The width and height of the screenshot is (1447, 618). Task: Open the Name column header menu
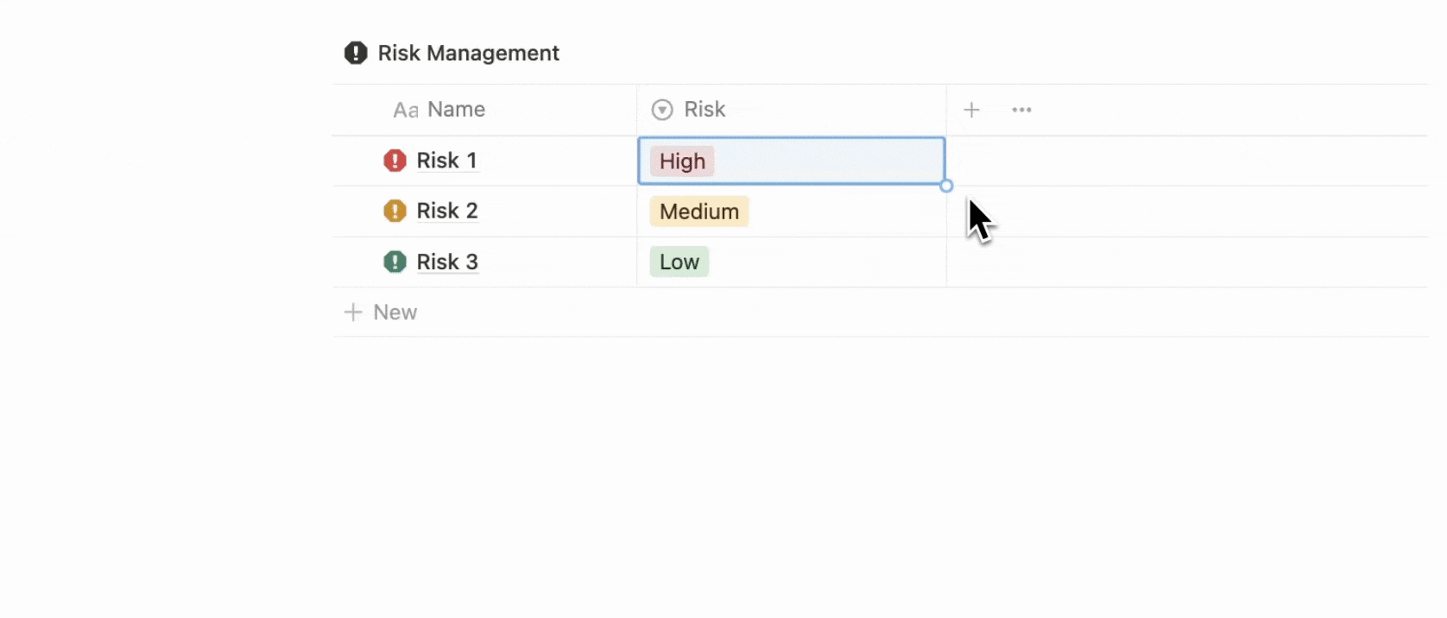(484, 110)
